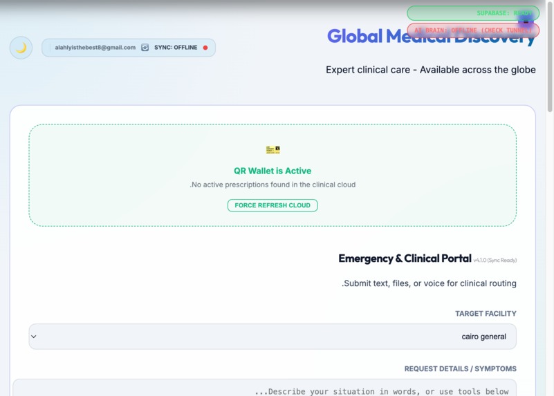Click the red offline status dot

pos(205,48)
